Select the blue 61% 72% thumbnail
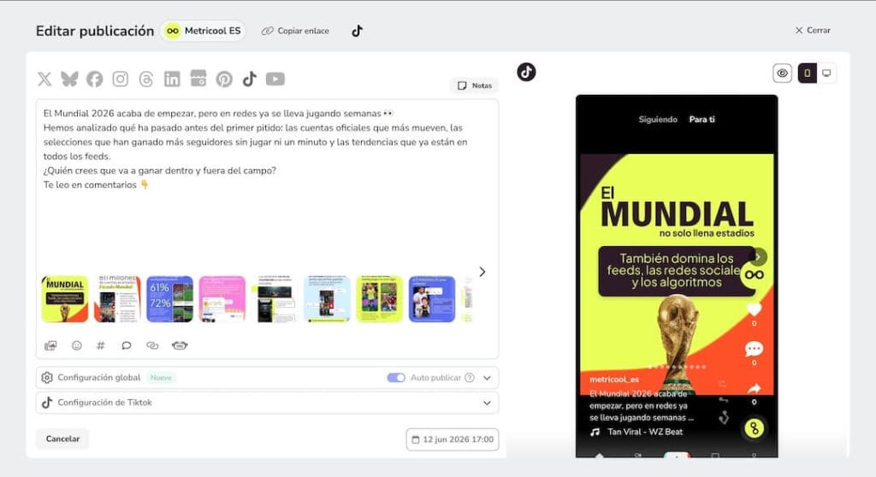The width and height of the screenshot is (876, 477). click(170, 299)
